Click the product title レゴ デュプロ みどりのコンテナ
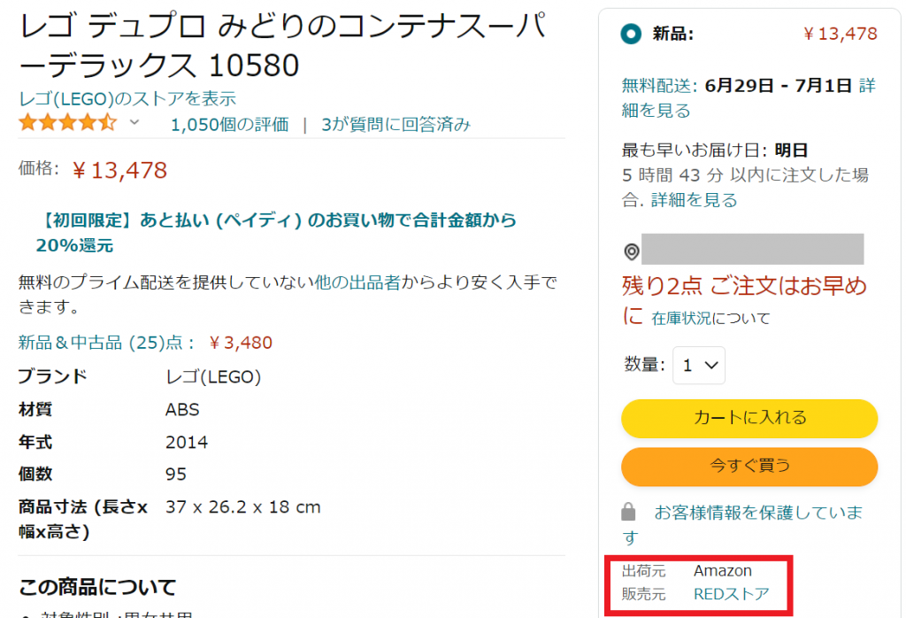Image resolution: width=906 pixels, height=618 pixels. click(x=283, y=46)
